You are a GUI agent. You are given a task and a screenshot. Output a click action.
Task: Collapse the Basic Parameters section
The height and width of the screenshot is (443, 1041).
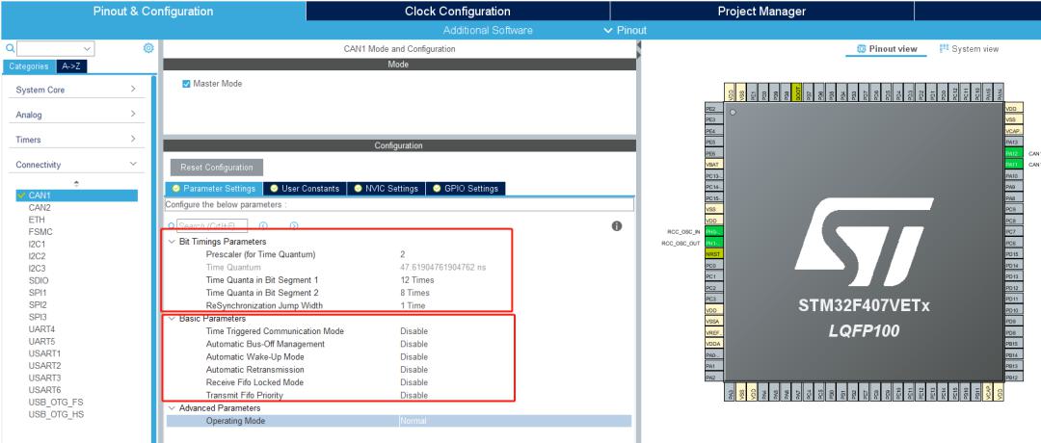(x=172, y=319)
